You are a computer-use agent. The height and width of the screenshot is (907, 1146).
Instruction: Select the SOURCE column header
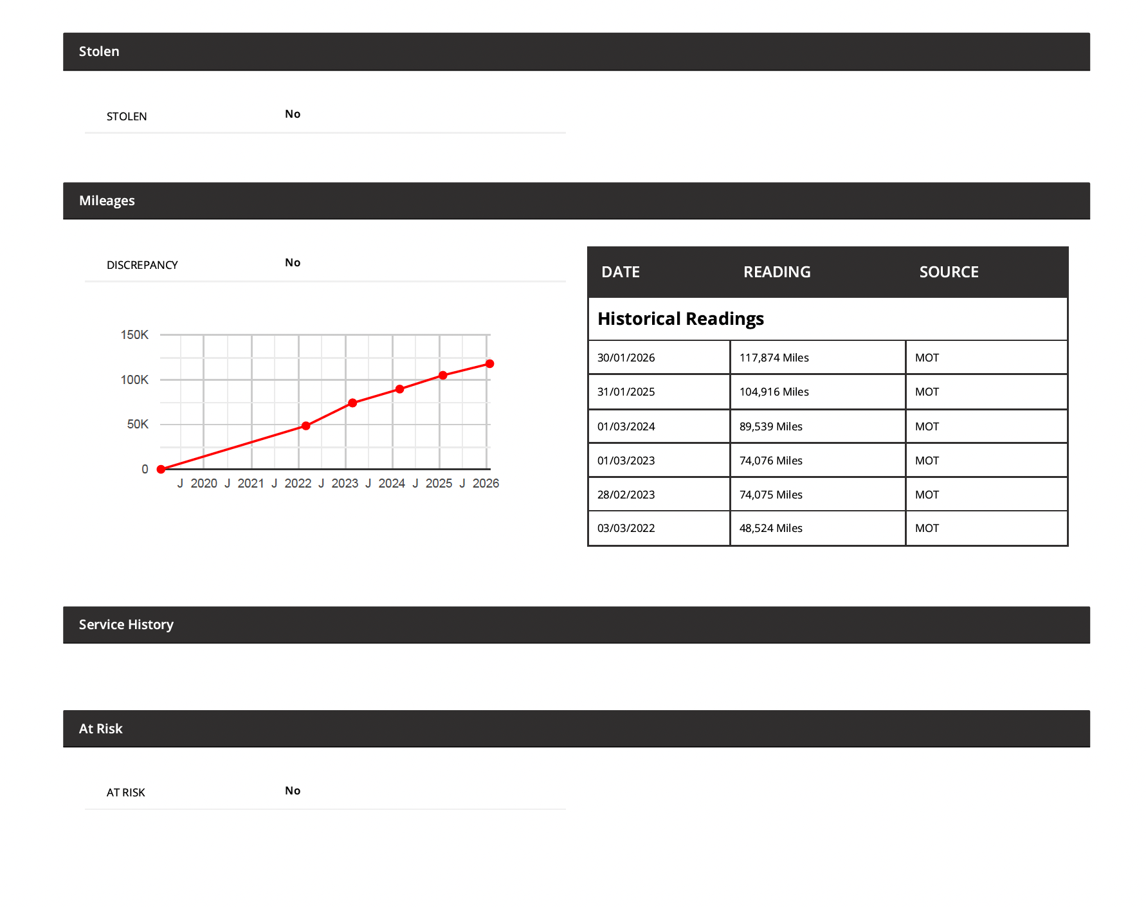point(949,271)
